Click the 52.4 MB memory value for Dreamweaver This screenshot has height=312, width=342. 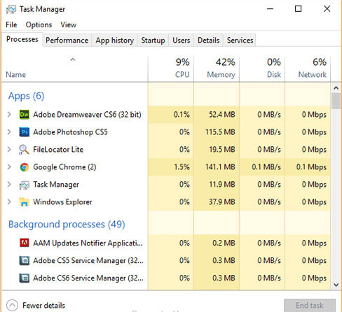(222, 115)
